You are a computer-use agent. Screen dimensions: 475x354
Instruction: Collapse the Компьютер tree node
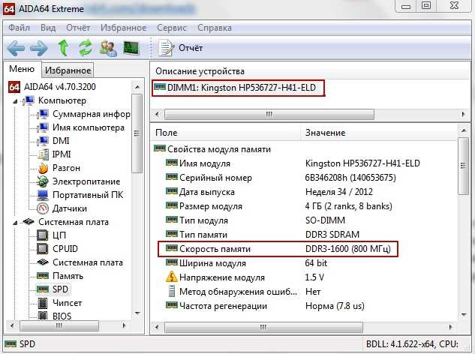[x=15, y=101]
